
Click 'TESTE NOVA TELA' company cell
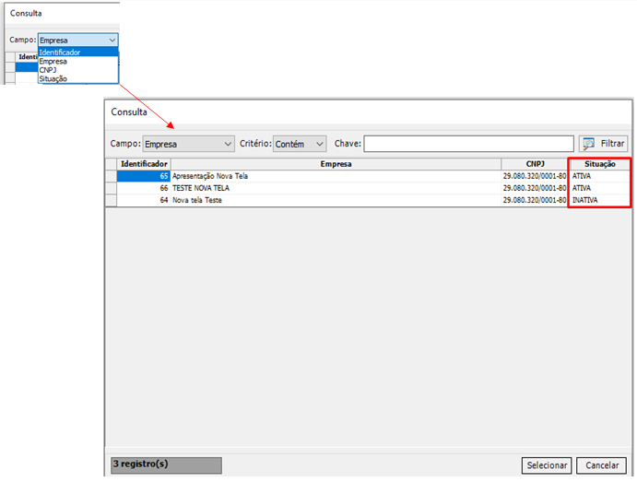336,188
